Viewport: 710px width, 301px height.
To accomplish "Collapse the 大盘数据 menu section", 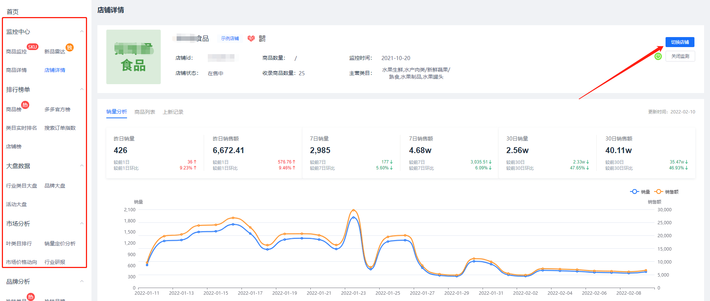I will coord(82,166).
